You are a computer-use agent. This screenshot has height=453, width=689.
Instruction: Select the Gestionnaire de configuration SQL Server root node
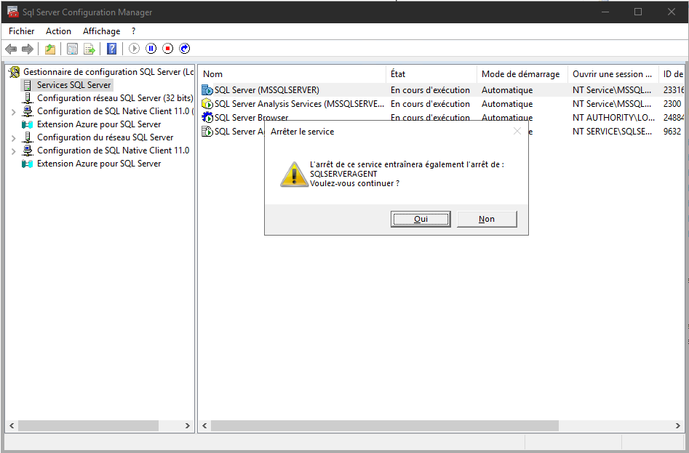108,72
